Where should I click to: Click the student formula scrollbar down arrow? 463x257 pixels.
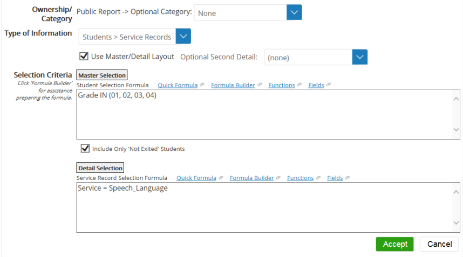[x=456, y=130]
